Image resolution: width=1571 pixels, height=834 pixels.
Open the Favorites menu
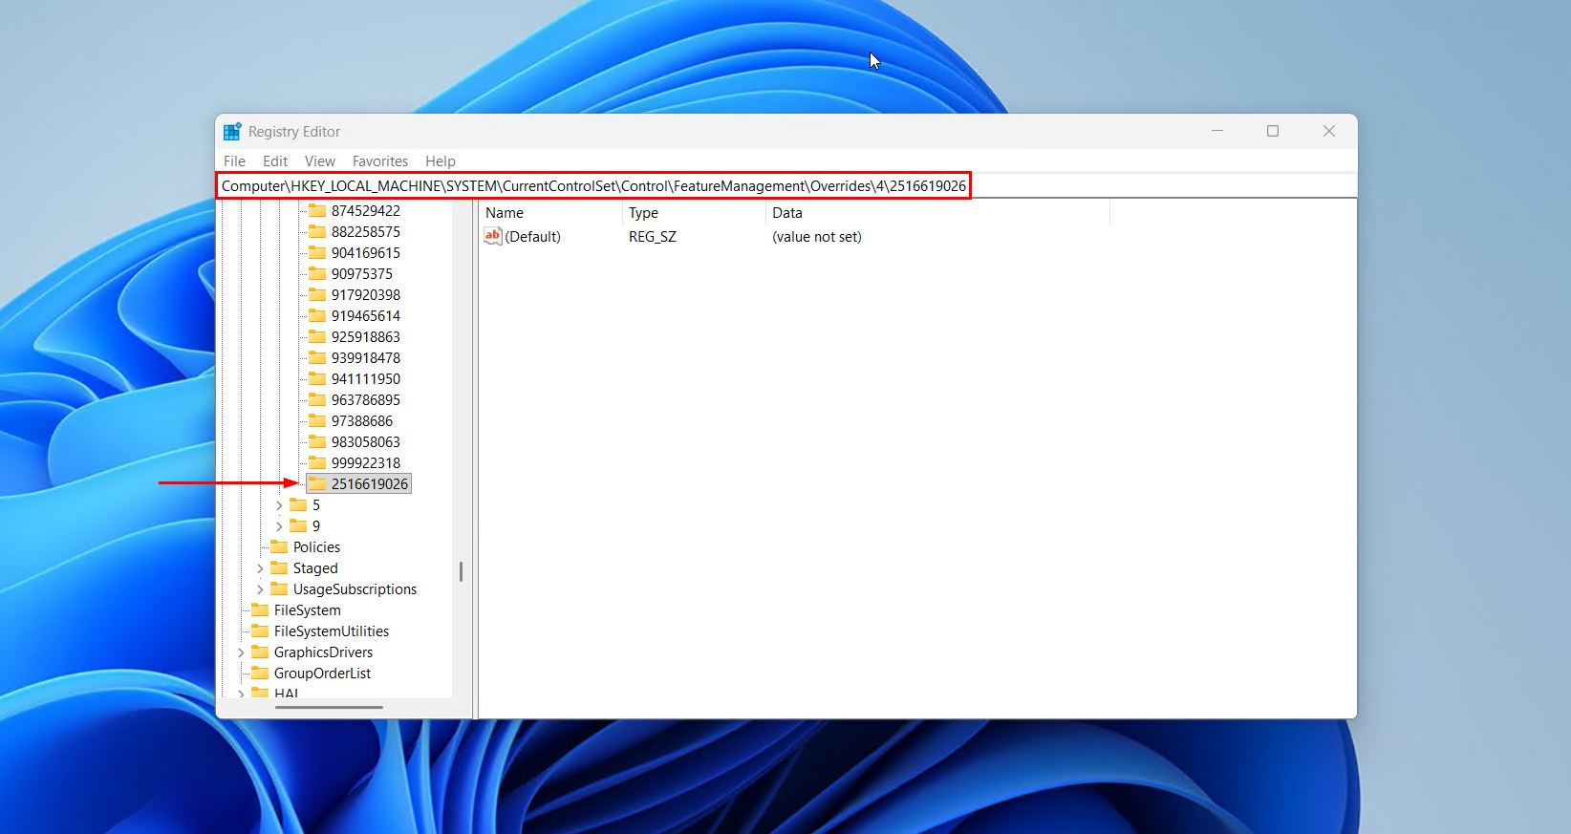(380, 161)
